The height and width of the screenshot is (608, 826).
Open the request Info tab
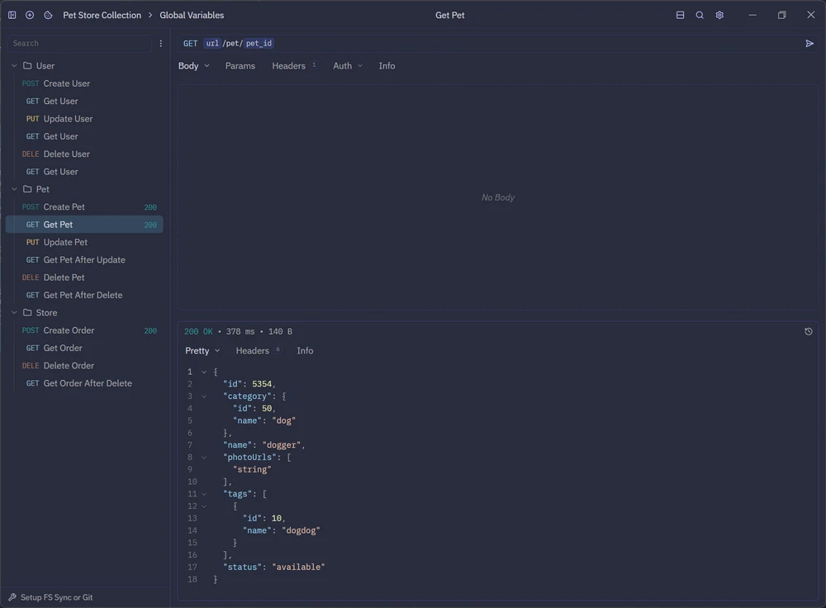pyautogui.click(x=387, y=66)
